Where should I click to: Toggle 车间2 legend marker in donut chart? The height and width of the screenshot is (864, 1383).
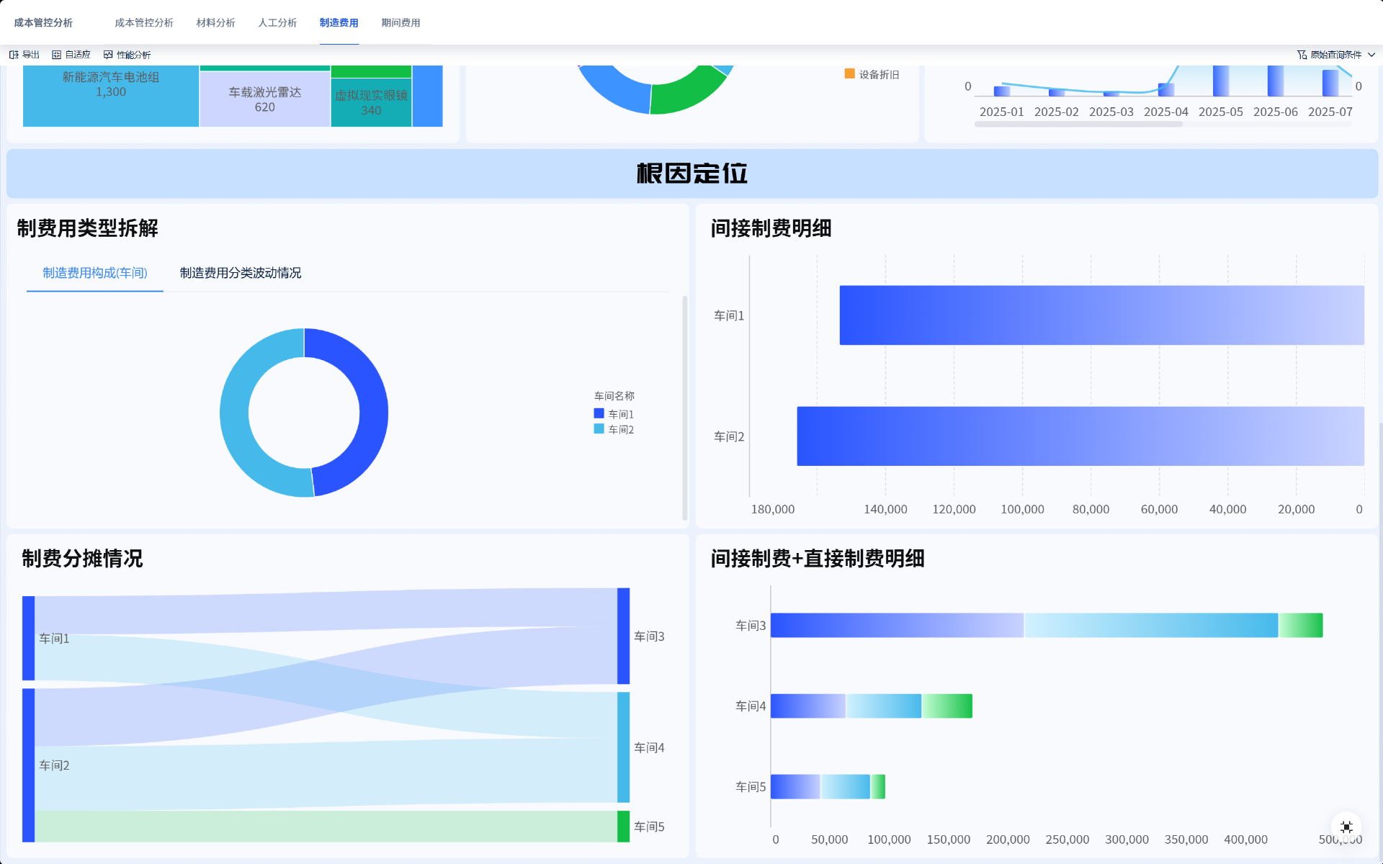[599, 428]
